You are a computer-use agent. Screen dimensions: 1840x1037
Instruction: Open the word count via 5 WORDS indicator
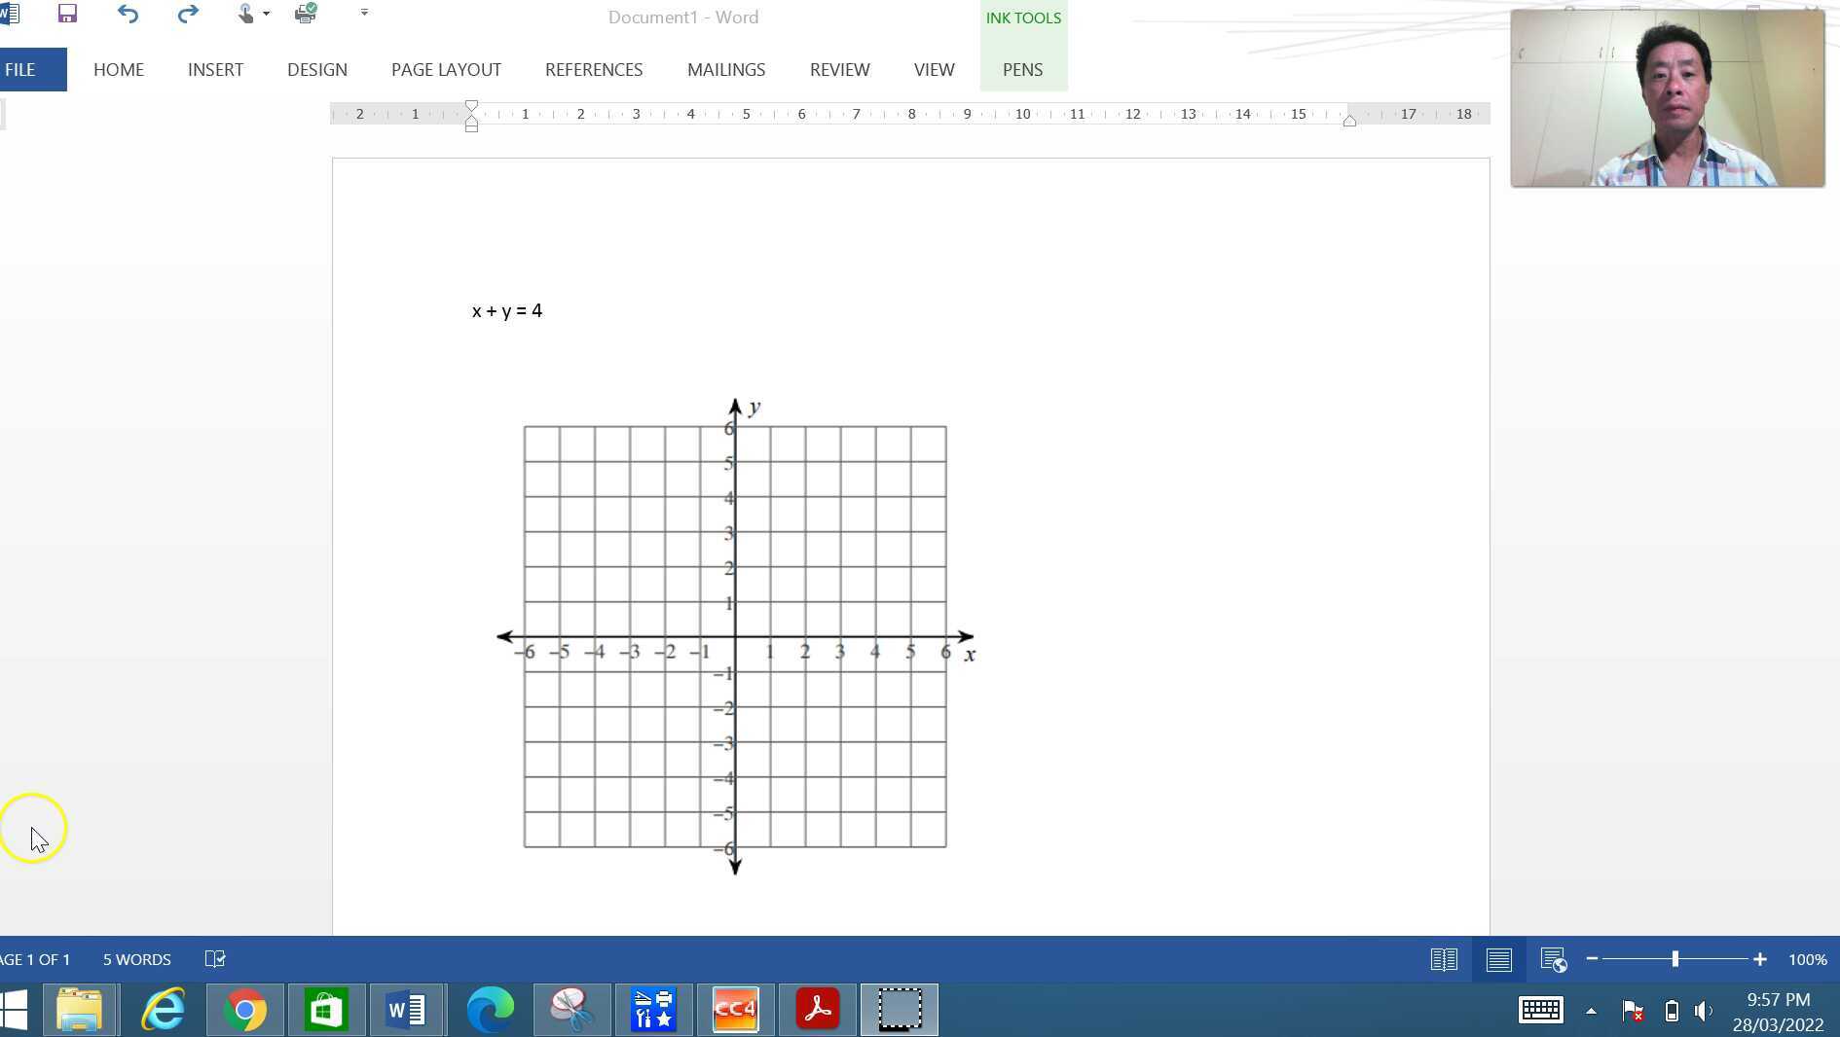(x=136, y=959)
